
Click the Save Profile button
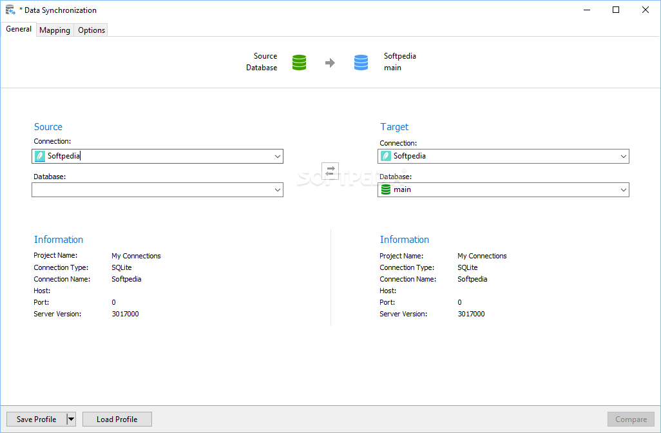(36, 419)
